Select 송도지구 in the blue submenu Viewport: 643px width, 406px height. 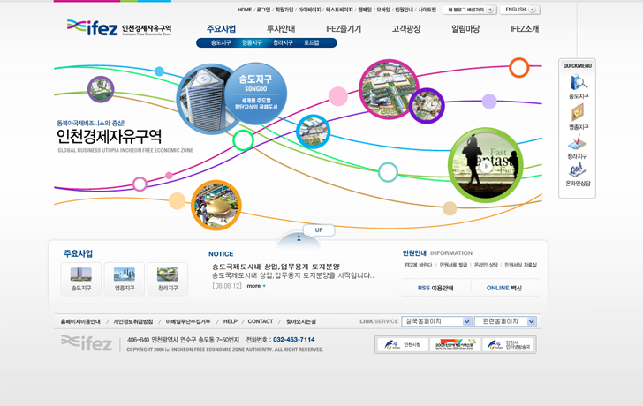pyautogui.click(x=221, y=42)
